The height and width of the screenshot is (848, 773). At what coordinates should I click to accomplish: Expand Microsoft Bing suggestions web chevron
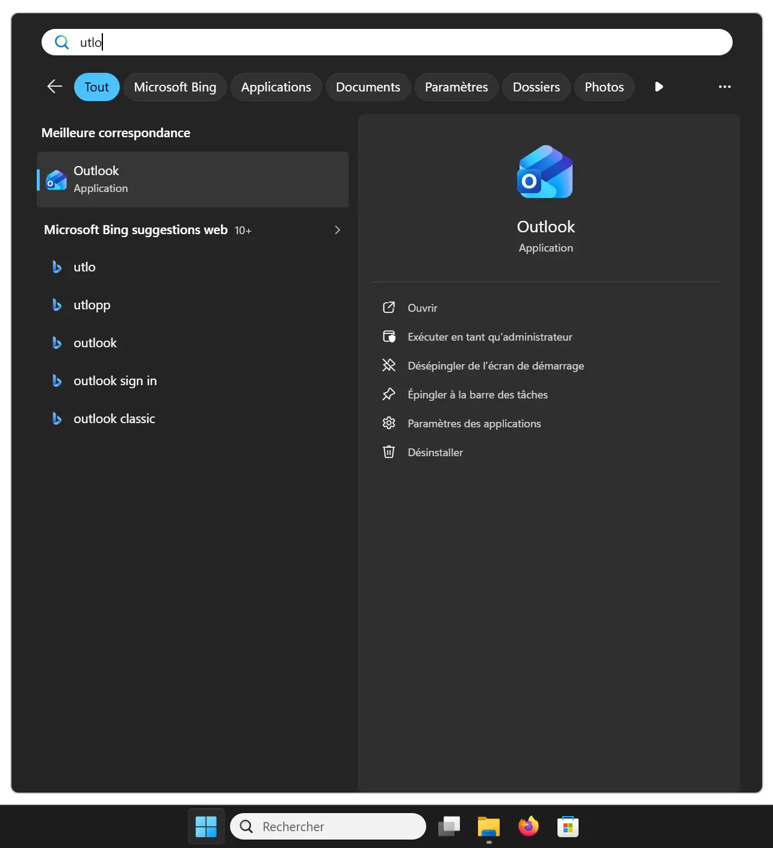(x=337, y=230)
